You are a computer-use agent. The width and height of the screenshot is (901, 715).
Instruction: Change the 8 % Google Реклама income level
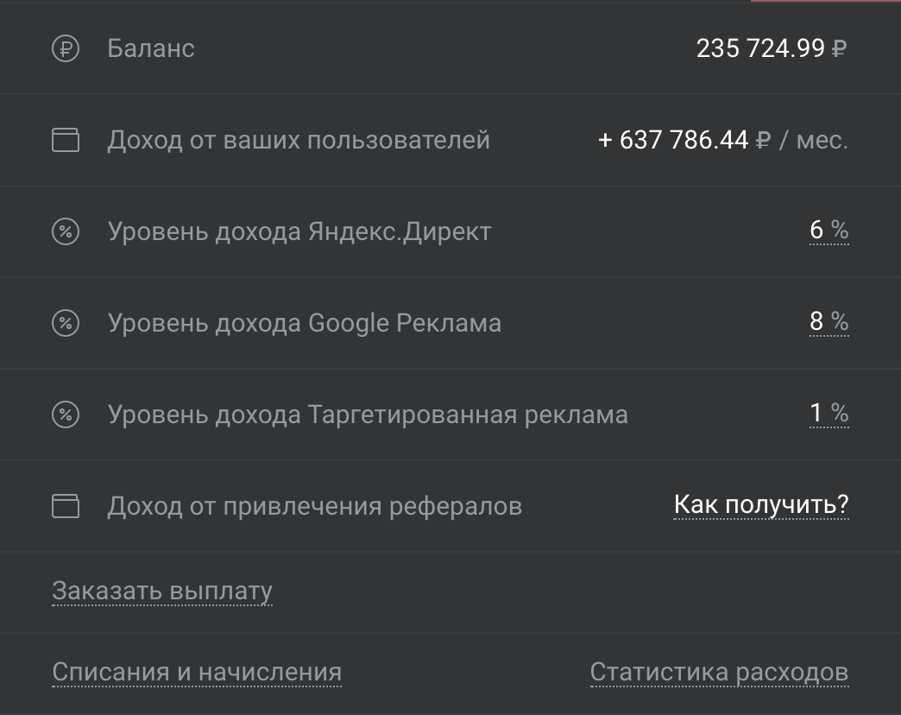tap(828, 322)
